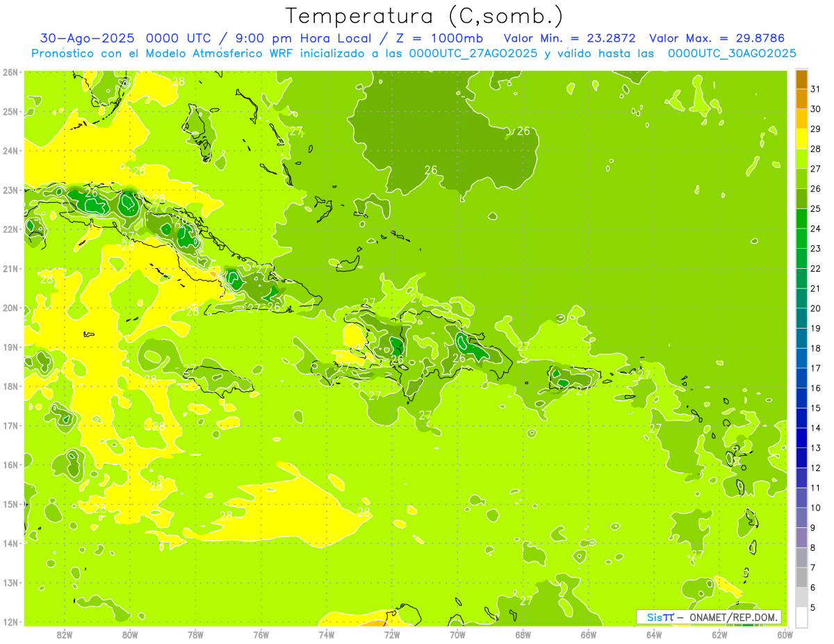Click the 64W longitude axis label
834x644 pixels.
[x=654, y=634]
